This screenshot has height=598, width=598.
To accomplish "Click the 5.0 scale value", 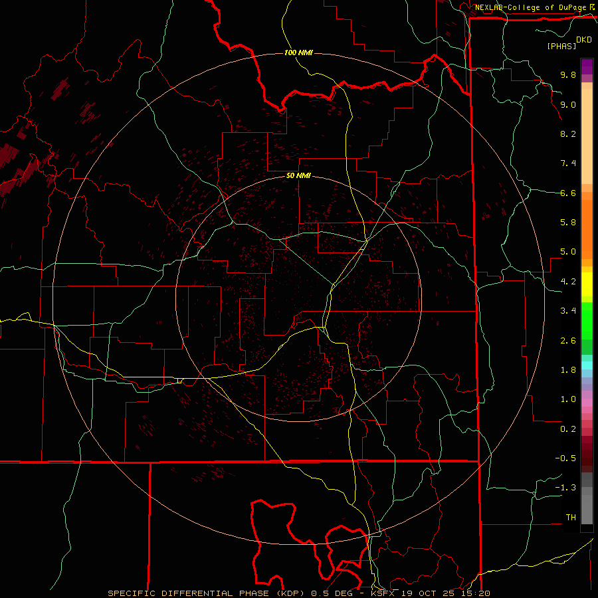I will coord(568,252).
